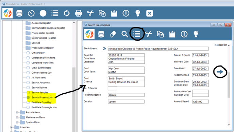Click the database icon in Search Prosecutions toolbar
Viewport: 234px width, 132px height.
point(101,34)
